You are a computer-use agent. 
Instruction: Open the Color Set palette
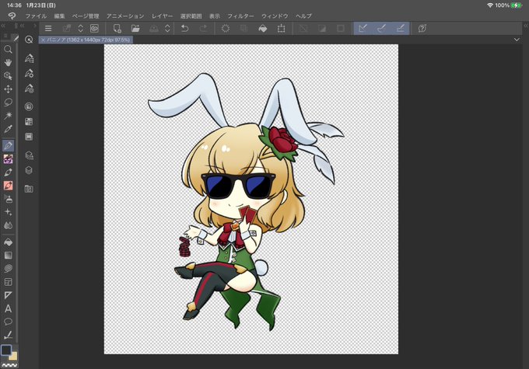point(29,122)
